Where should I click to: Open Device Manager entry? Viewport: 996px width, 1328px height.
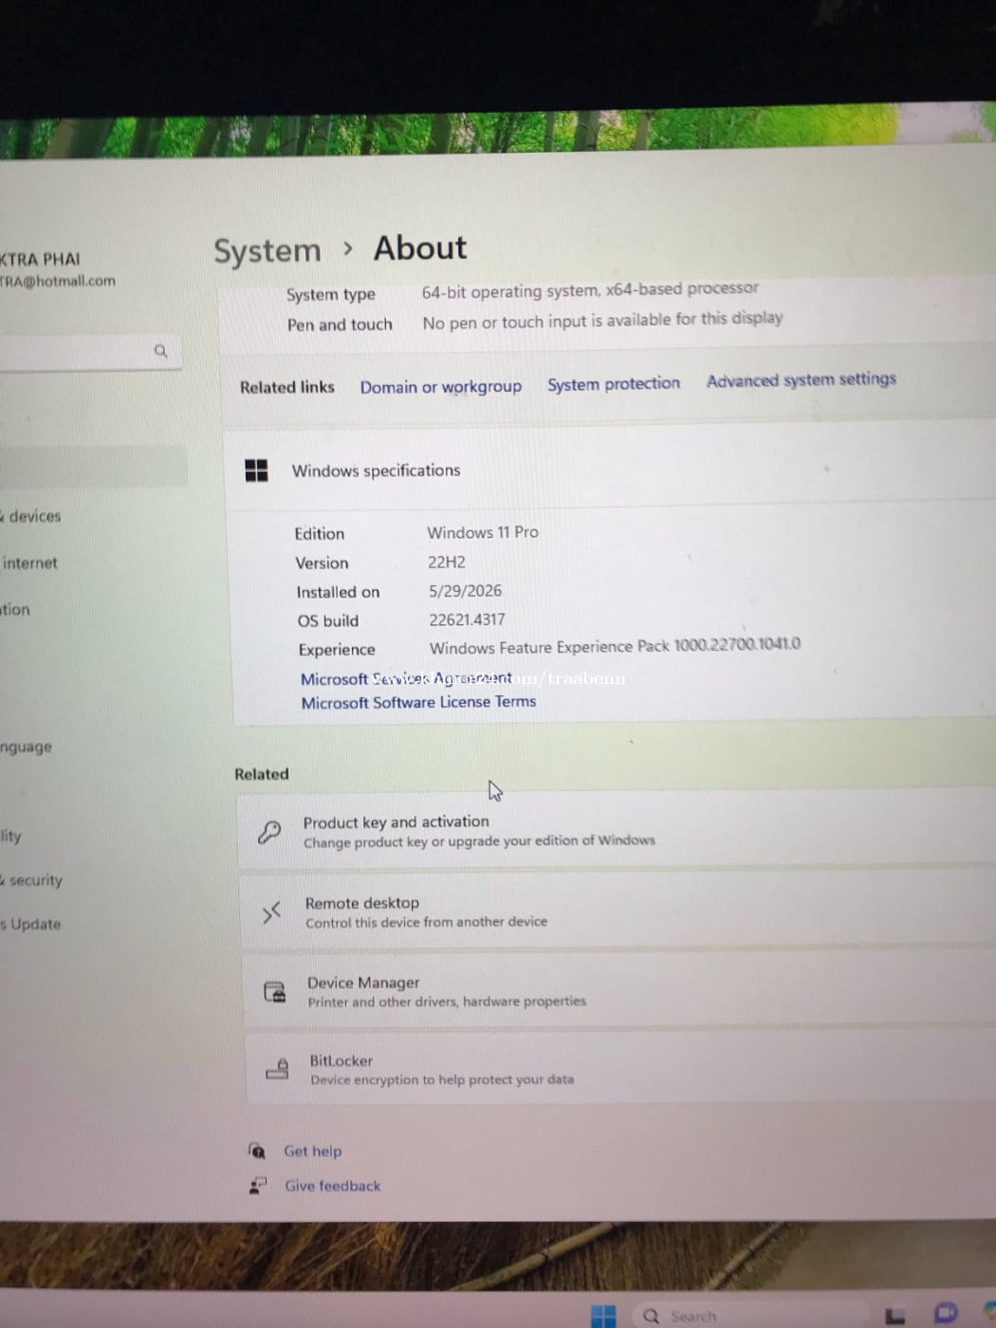click(x=620, y=991)
